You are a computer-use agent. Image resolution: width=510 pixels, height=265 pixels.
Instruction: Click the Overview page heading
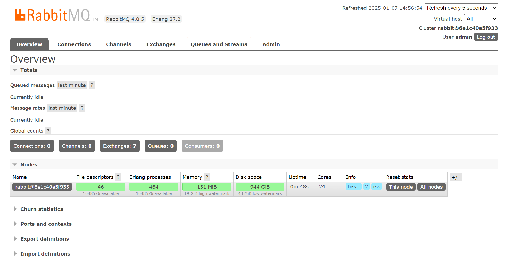(x=33, y=59)
